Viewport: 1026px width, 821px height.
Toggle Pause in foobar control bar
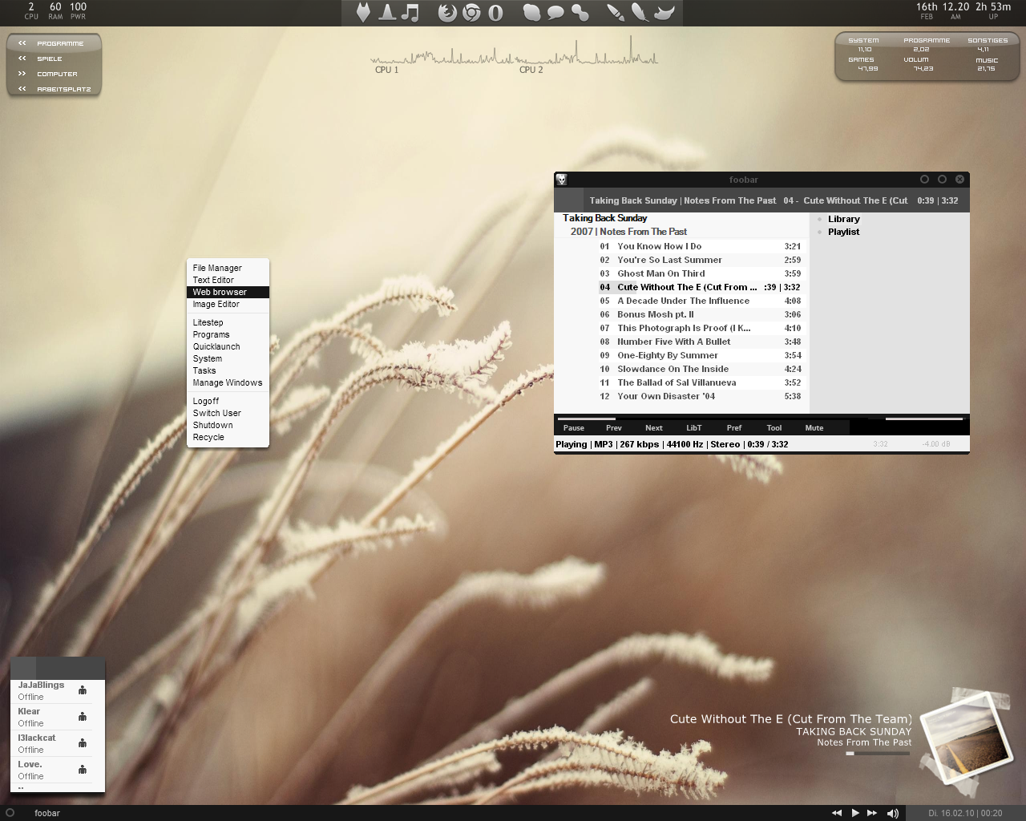point(574,427)
